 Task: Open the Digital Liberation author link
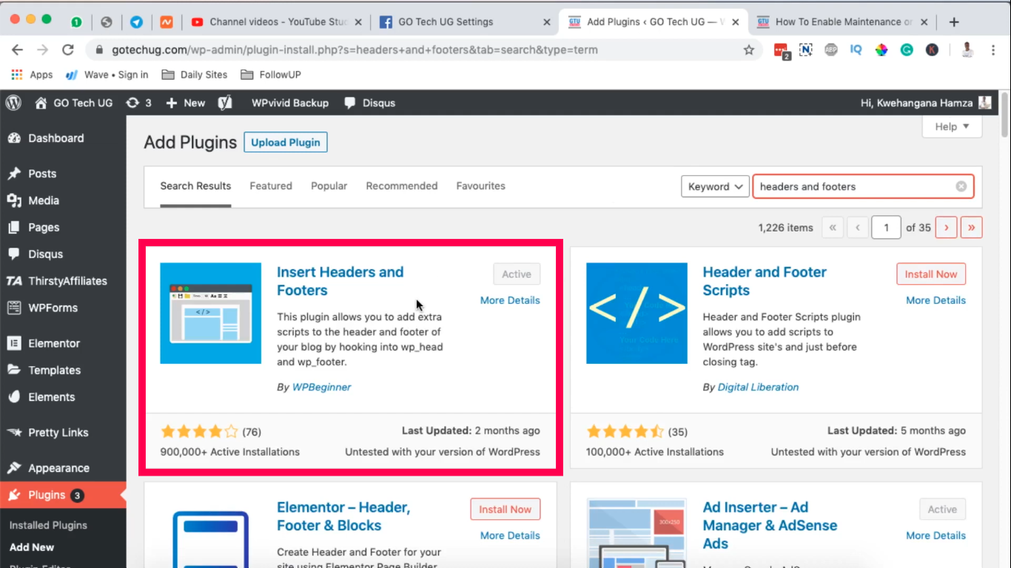[x=759, y=387]
